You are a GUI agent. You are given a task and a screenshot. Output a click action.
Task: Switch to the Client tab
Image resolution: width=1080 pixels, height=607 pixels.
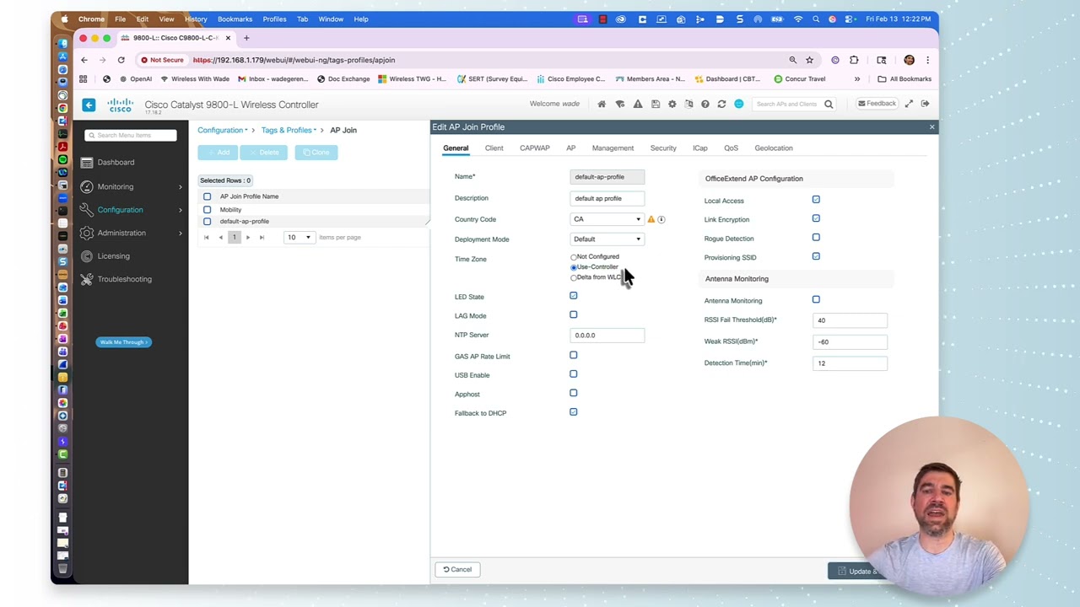(494, 148)
